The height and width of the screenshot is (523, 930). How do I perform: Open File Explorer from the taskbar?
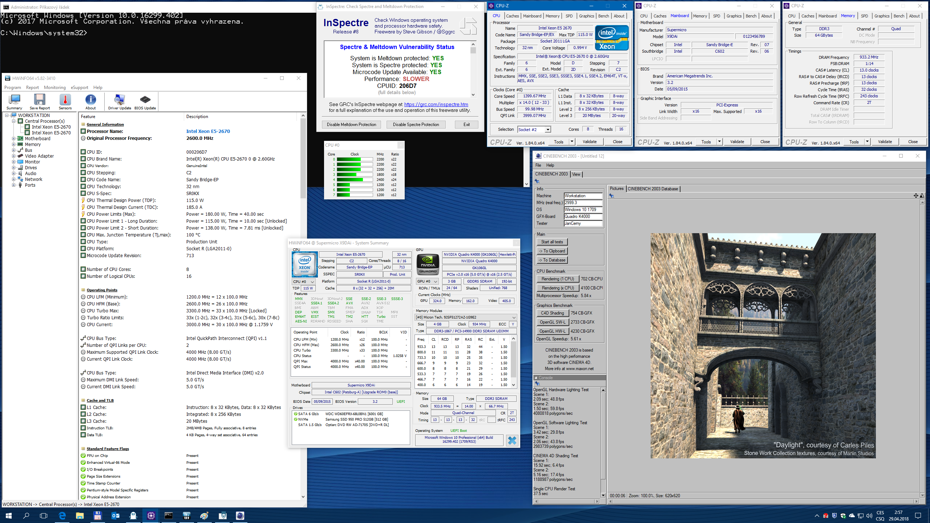tap(80, 515)
